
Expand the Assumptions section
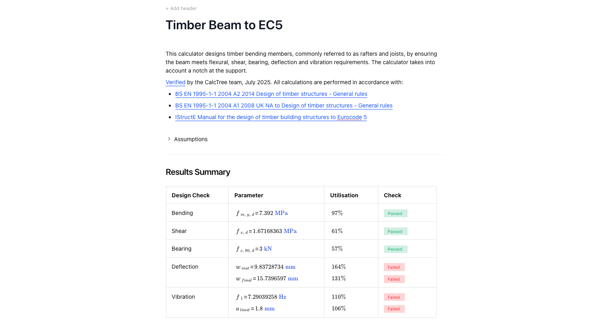(191, 139)
